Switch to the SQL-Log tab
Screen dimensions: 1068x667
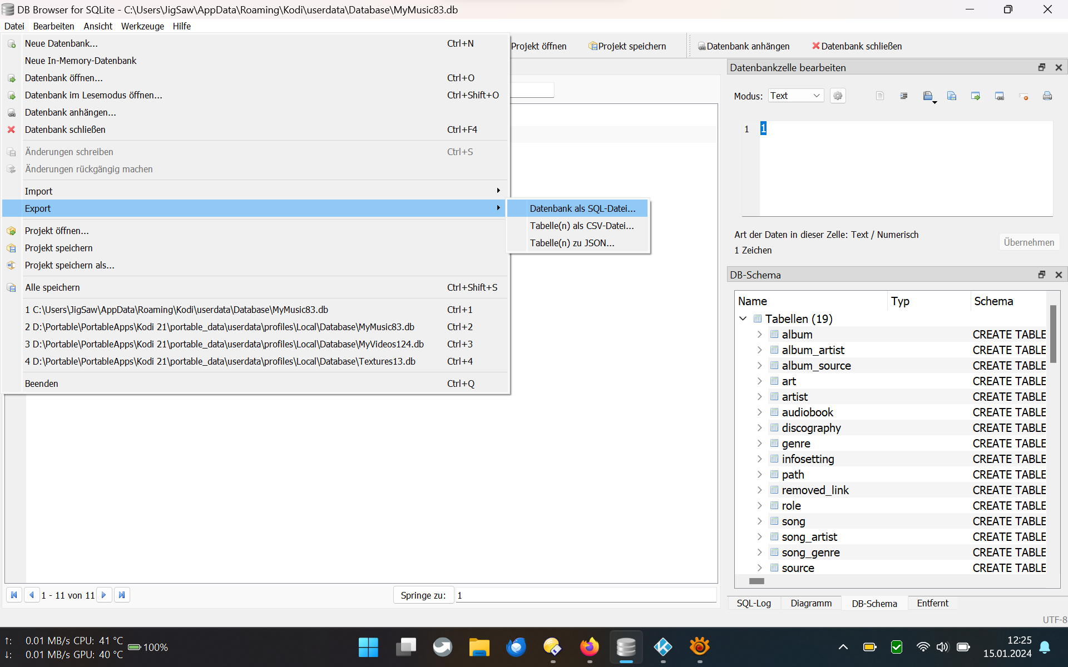[x=754, y=603]
